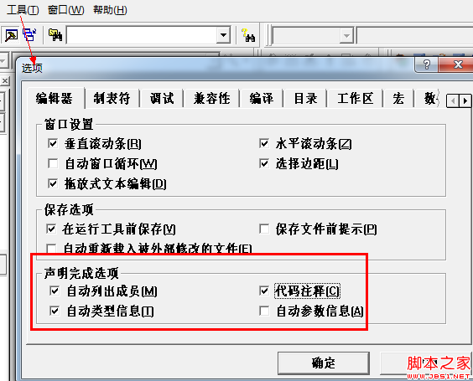Open the 帮助 menu
The image size is (473, 381).
[x=110, y=10]
